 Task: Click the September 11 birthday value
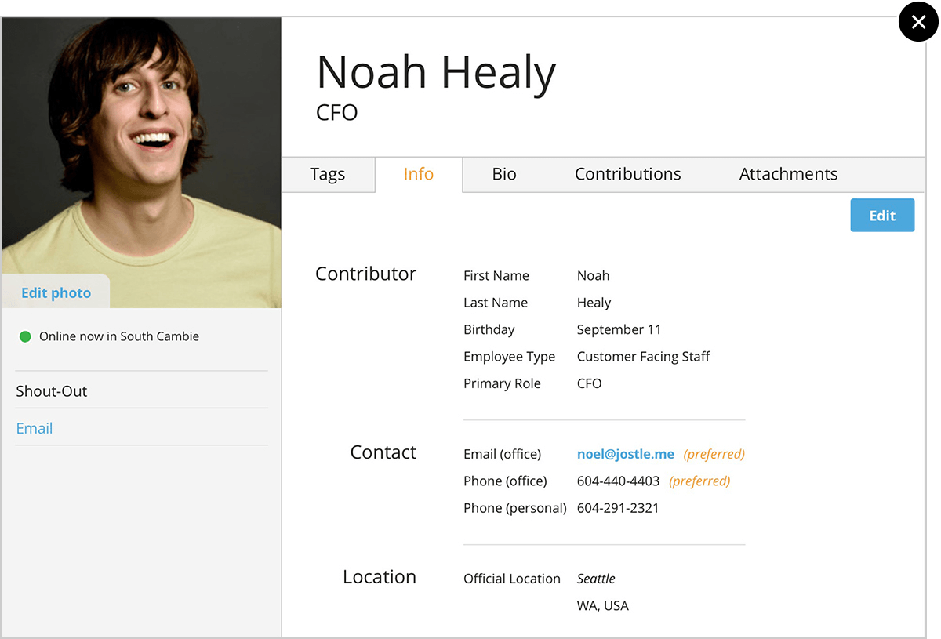[x=619, y=329]
